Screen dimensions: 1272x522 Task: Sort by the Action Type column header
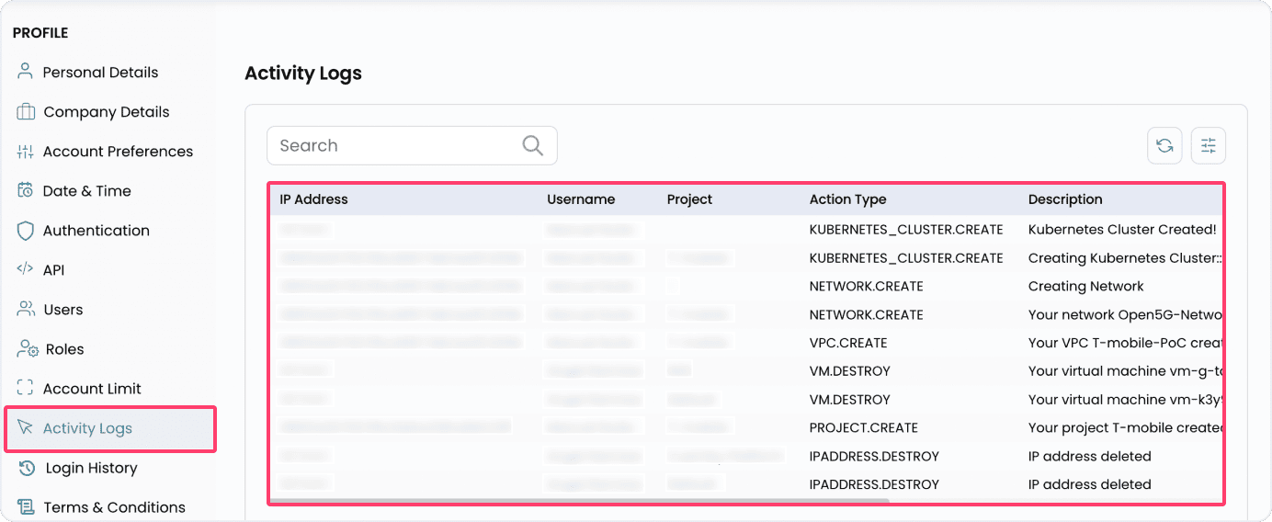coord(847,199)
